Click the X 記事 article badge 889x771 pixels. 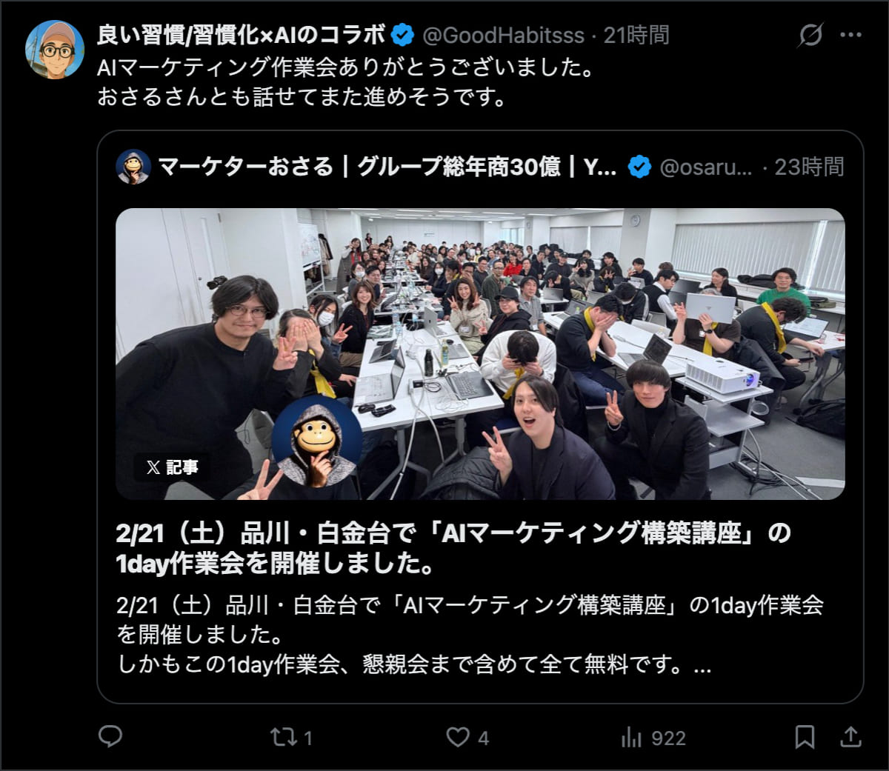173,467
